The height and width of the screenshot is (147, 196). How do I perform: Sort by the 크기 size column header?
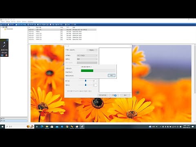coord(68,27)
